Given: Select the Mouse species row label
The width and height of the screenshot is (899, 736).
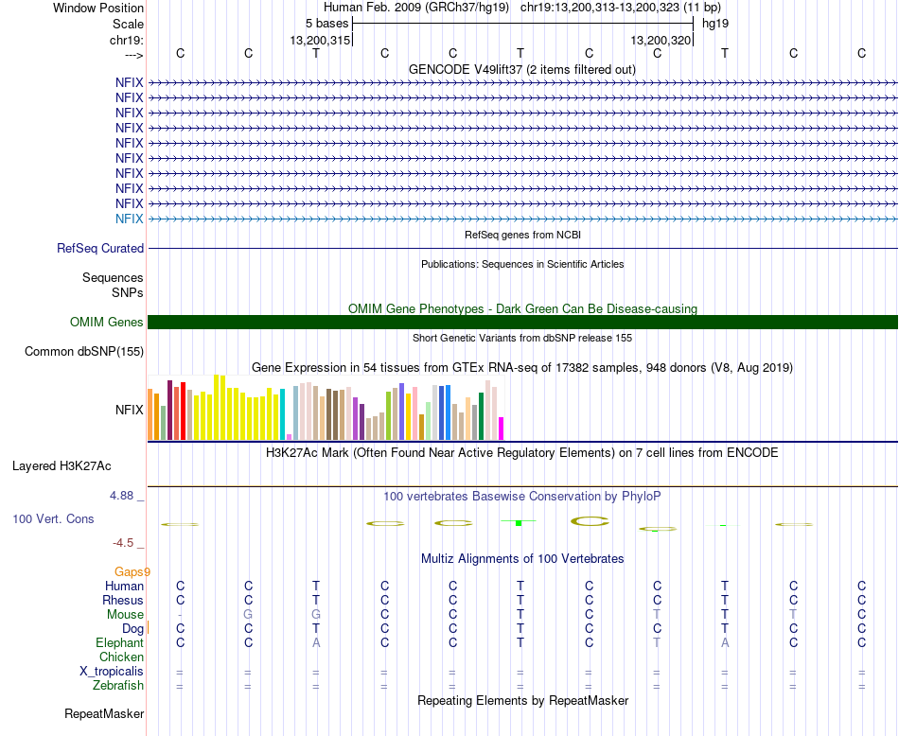Looking at the screenshot, I should pyautogui.click(x=125, y=615).
